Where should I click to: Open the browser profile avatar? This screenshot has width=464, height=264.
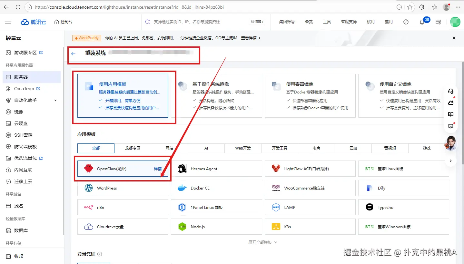tap(446, 7)
